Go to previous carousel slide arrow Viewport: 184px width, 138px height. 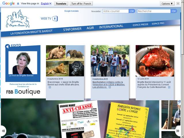click(x=3, y=131)
